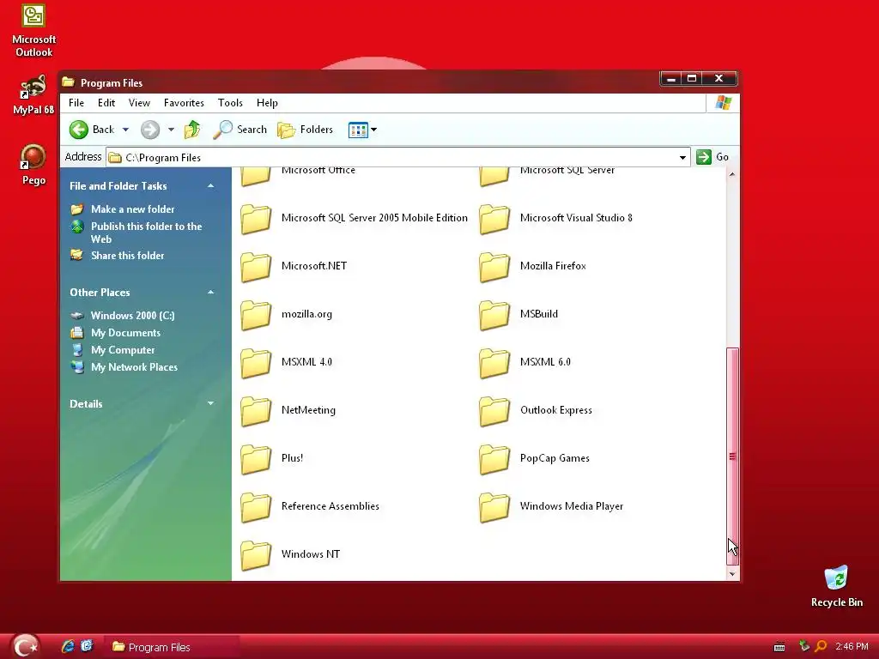Open the Favorites menu
The image size is (879, 659).
[184, 103]
